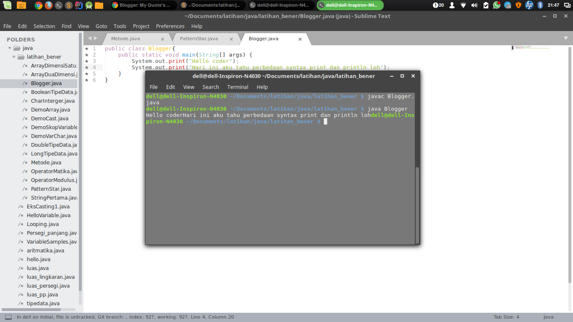This screenshot has height=322, width=573.
Task: Go to next tab with right arrow
Action: tap(96, 38)
